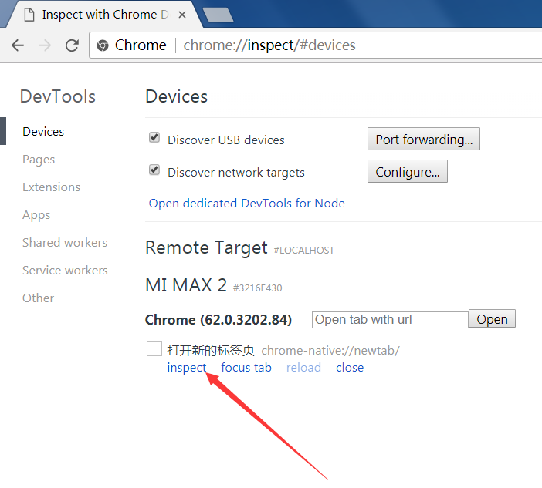The height and width of the screenshot is (488, 542).
Task: Click the DevTools sidebar title
Action: [x=58, y=96]
